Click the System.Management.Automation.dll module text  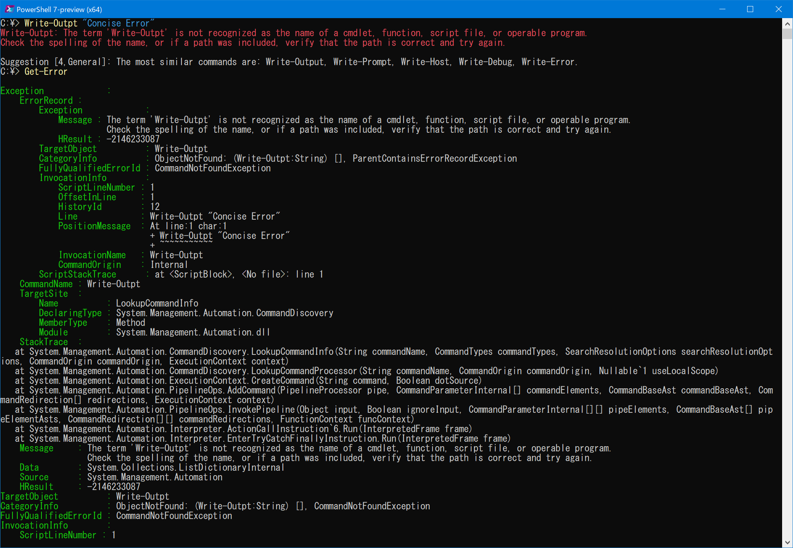click(x=192, y=332)
